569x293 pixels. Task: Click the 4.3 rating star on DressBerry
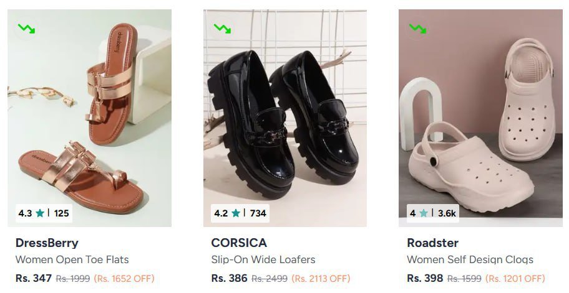(40, 213)
